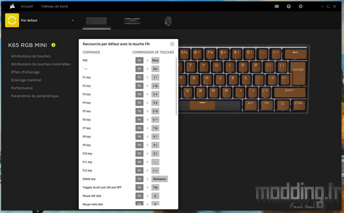
Task: Click the Corsair sails logo
Action: [12, 6]
